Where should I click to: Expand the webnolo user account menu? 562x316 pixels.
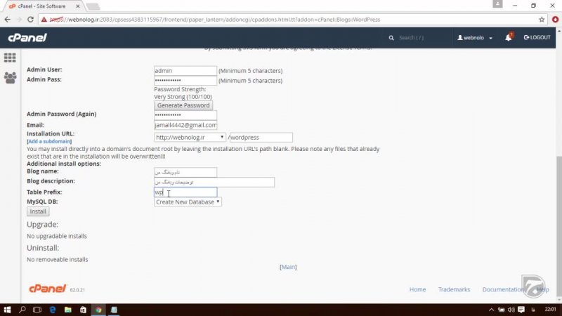coord(475,37)
